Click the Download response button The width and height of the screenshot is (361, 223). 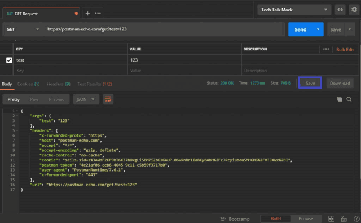point(340,83)
